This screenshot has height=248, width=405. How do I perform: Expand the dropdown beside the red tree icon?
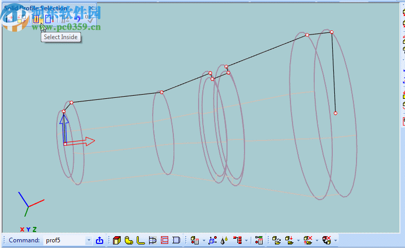pos(247,240)
